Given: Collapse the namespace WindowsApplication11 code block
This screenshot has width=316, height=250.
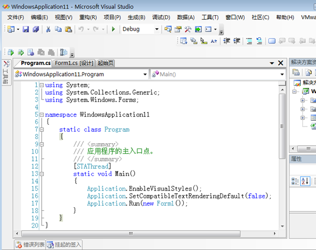Looking at the screenshot, I should (41, 114).
